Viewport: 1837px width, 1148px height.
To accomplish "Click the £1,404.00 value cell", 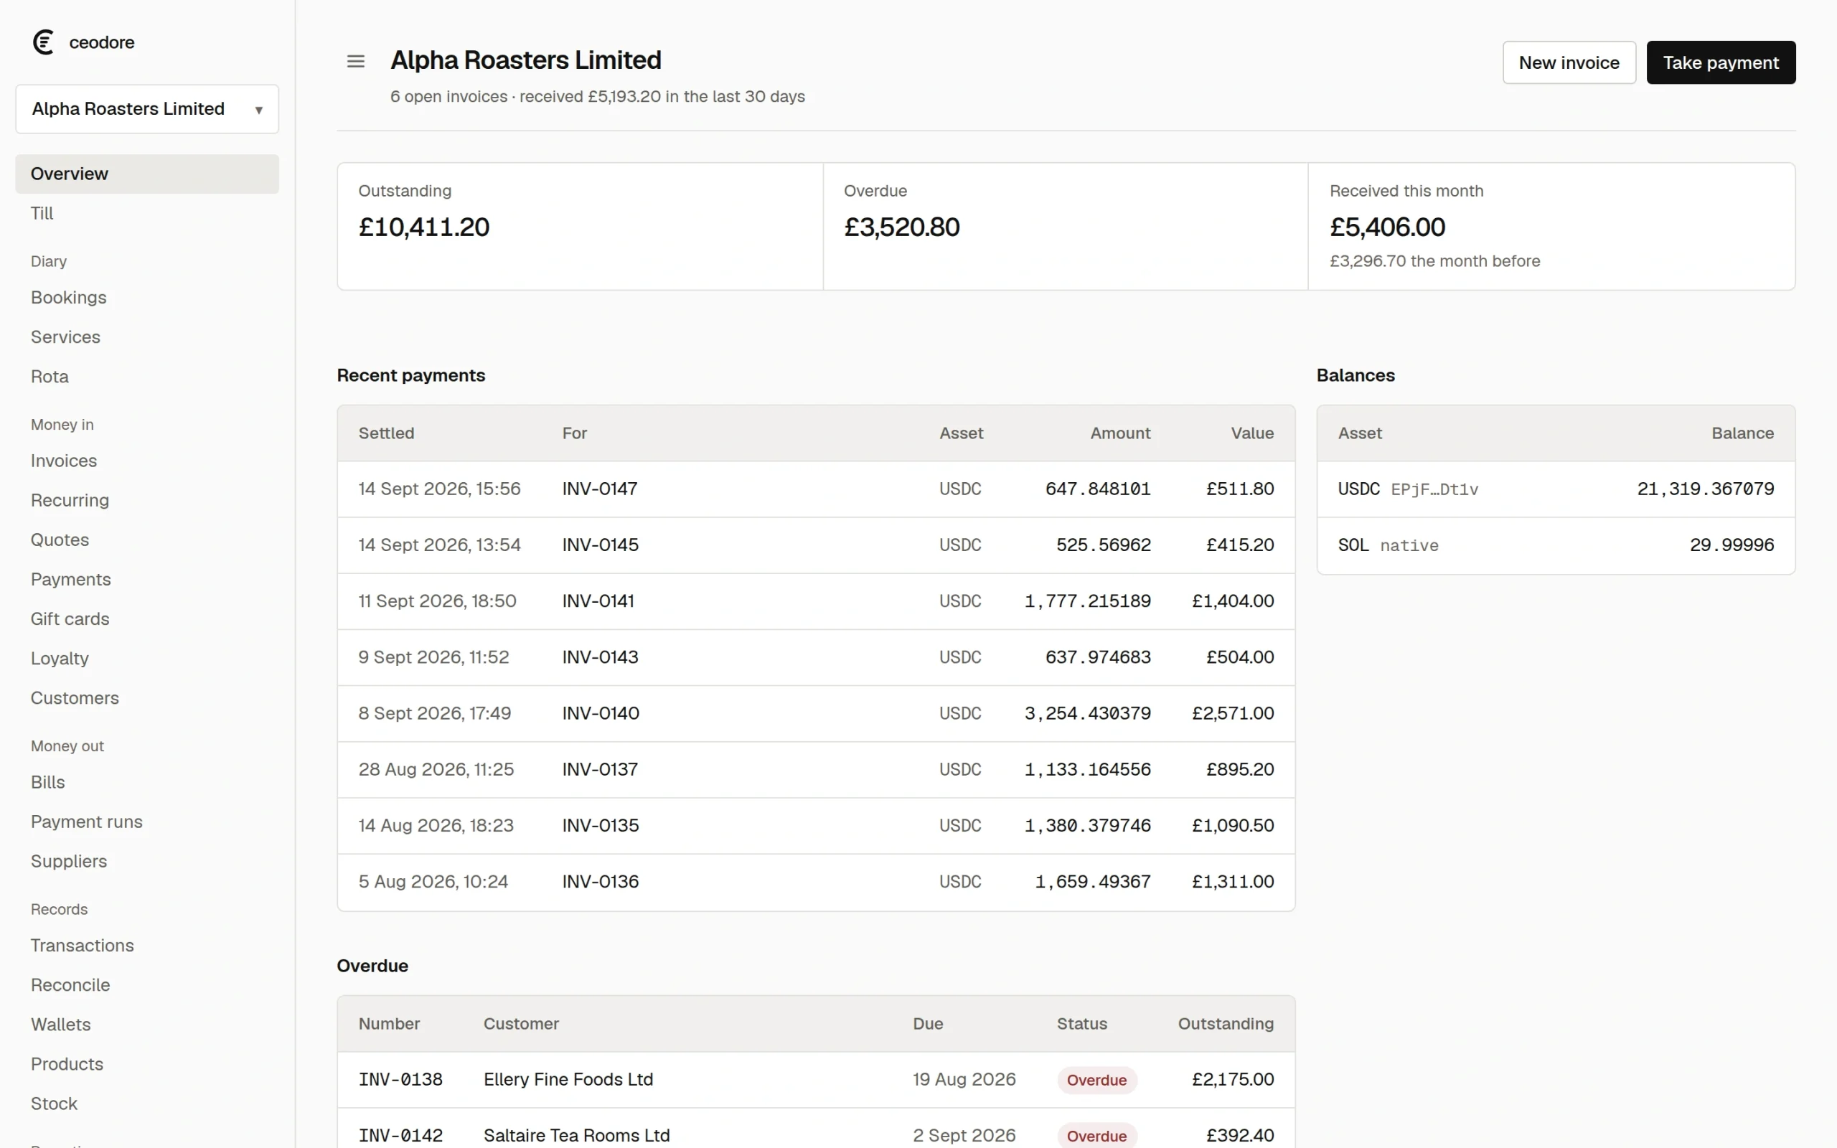I will click(x=1233, y=601).
